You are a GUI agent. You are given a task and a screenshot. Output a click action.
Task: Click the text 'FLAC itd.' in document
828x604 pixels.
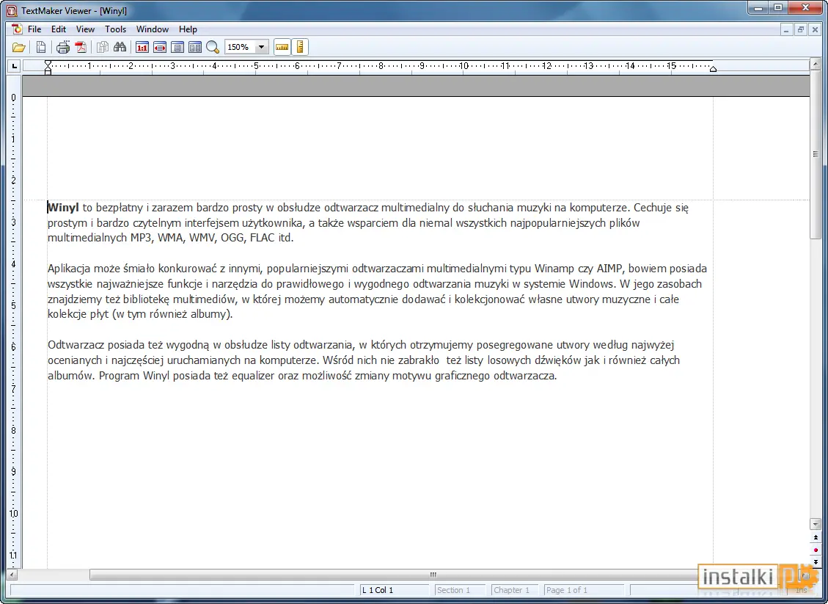(271, 238)
